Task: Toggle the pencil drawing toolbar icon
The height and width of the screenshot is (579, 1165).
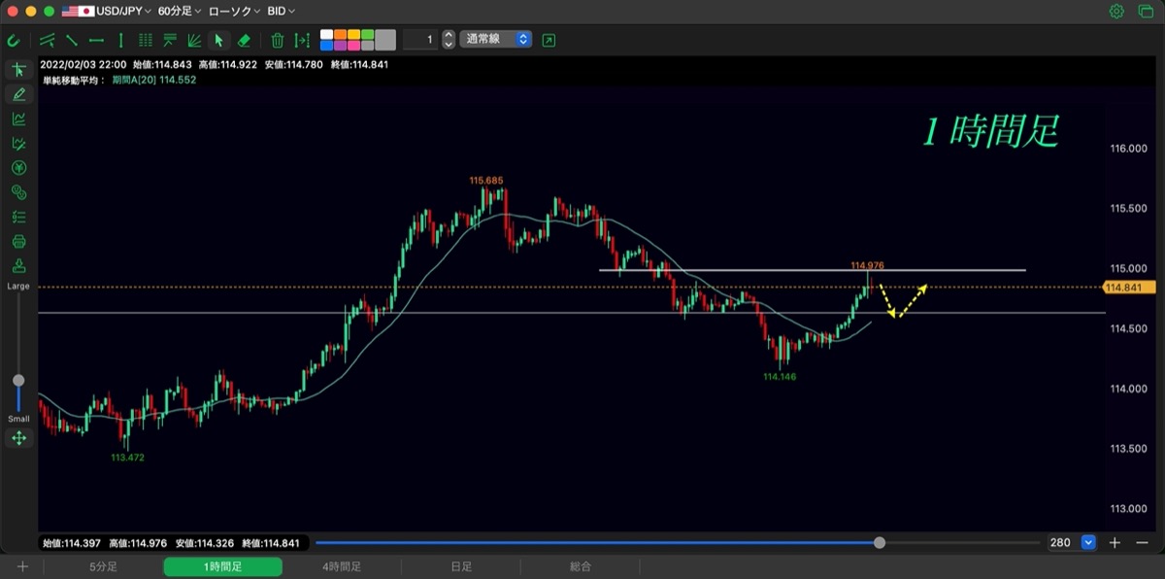Action: point(18,94)
